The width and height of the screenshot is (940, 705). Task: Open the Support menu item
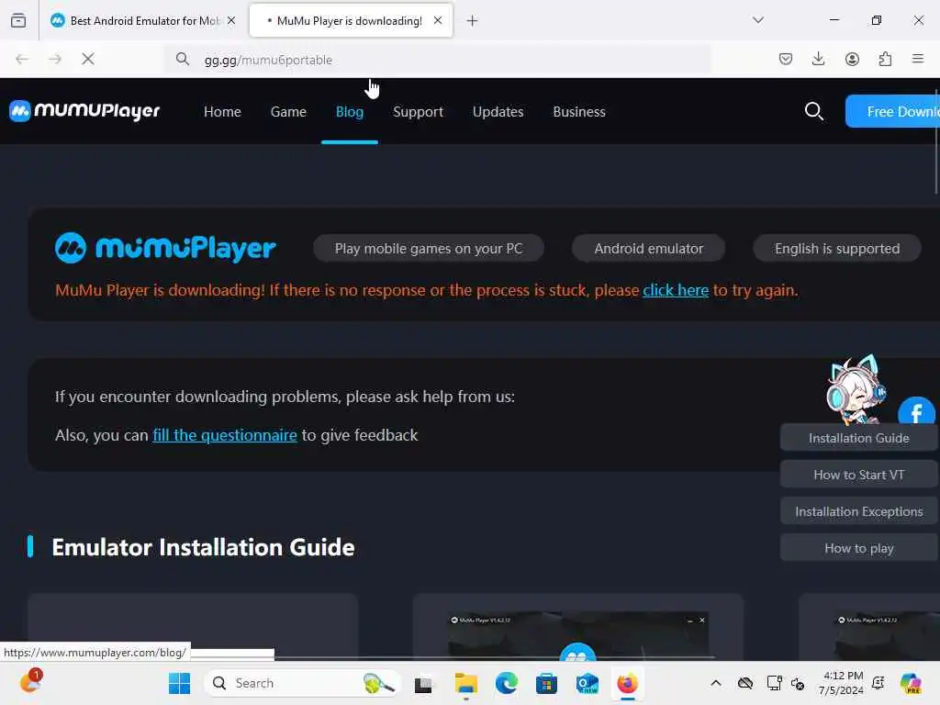click(418, 111)
